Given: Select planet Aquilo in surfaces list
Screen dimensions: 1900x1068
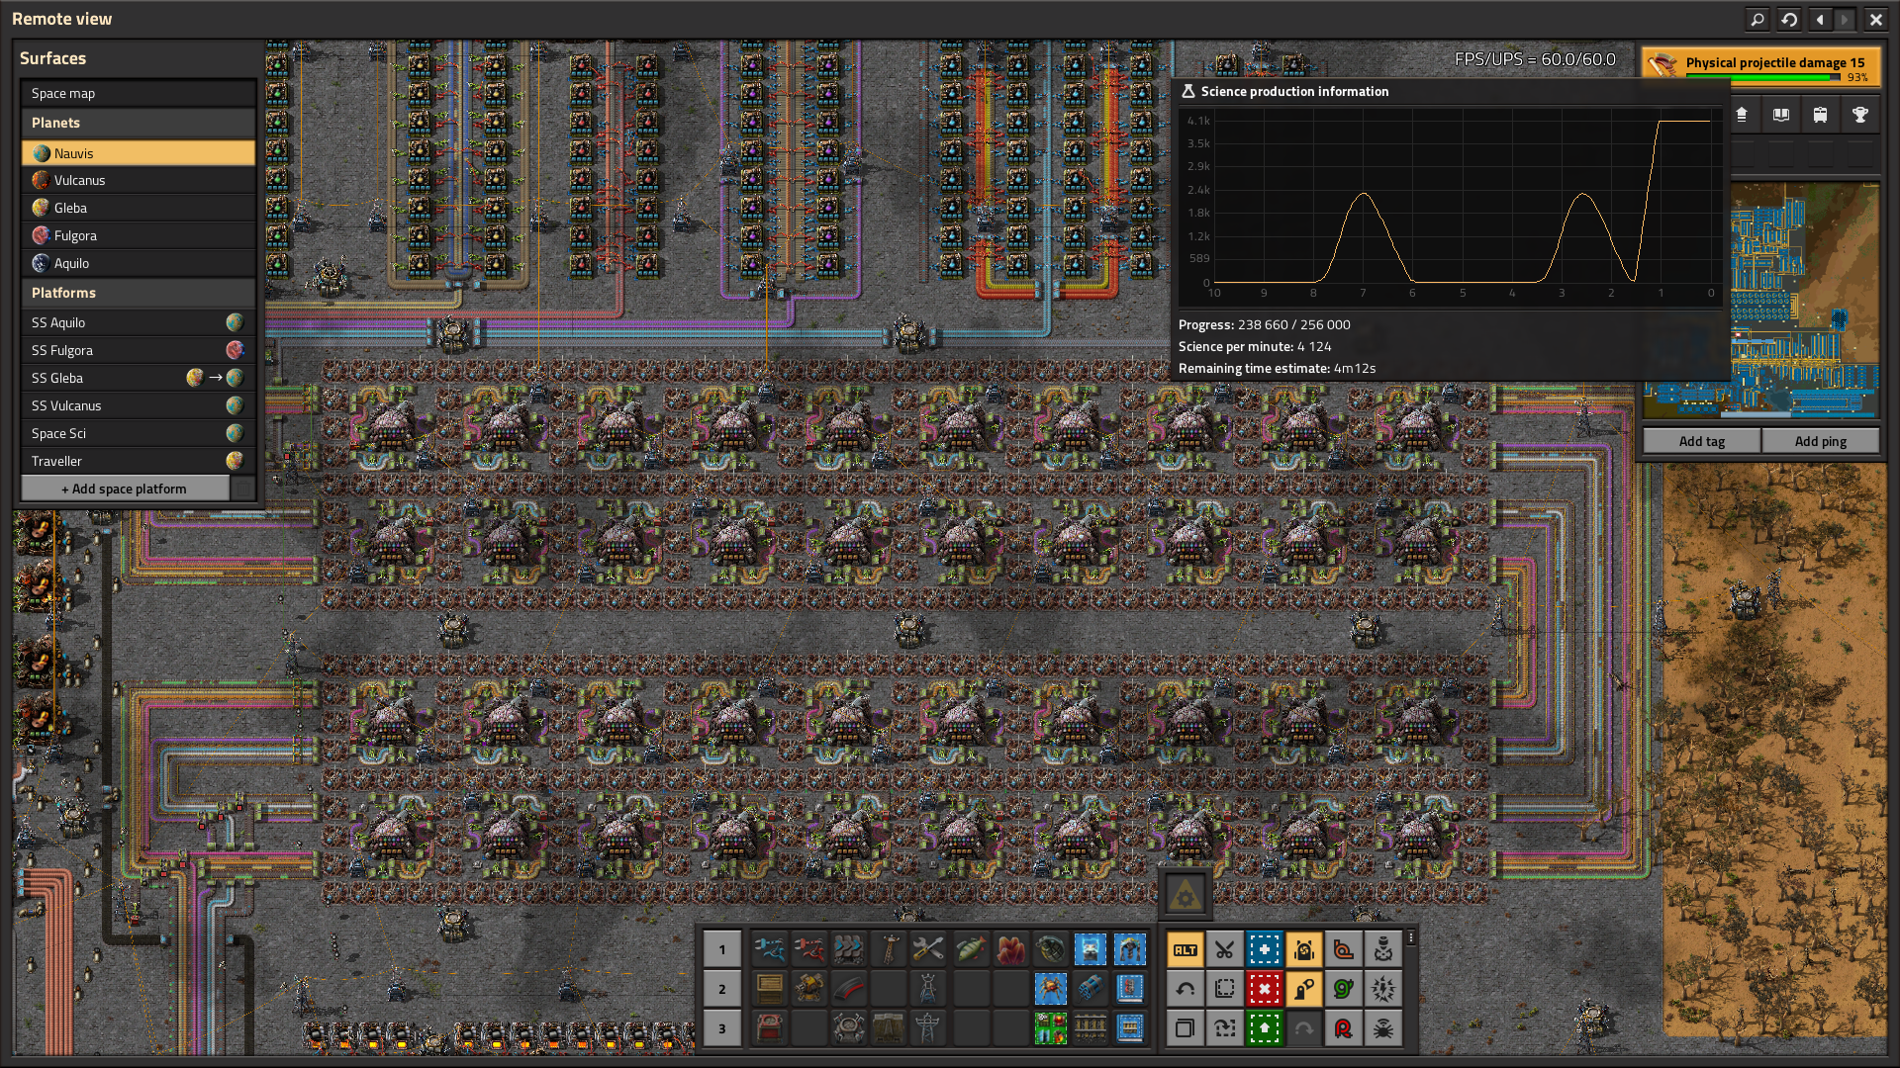Looking at the screenshot, I should 139,263.
